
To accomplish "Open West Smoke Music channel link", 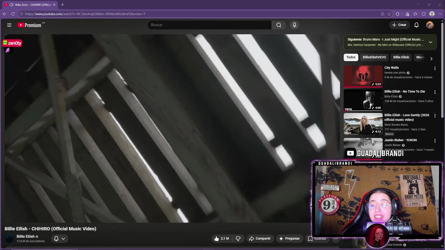I will pyautogui.click(x=396, y=125).
